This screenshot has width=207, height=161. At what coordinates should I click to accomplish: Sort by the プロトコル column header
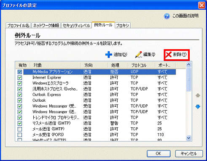pos(142,65)
